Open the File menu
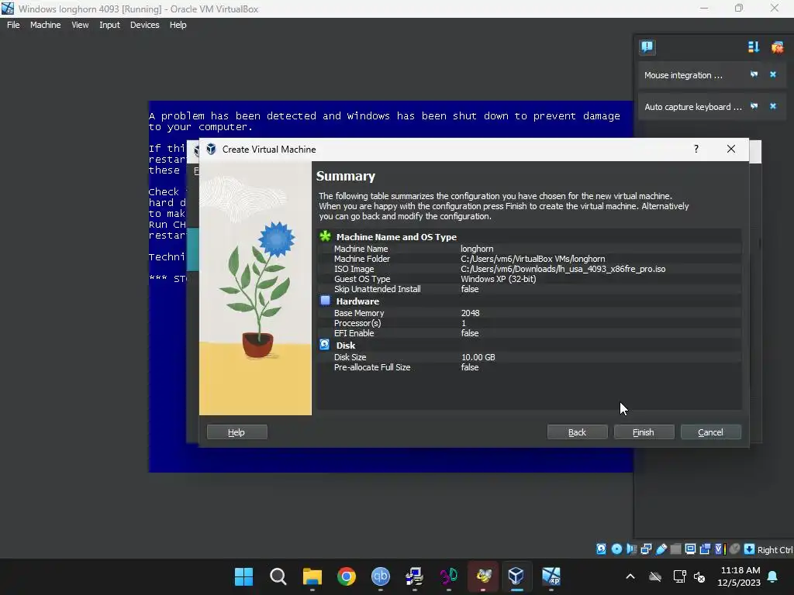This screenshot has height=595, width=794. coord(13,25)
